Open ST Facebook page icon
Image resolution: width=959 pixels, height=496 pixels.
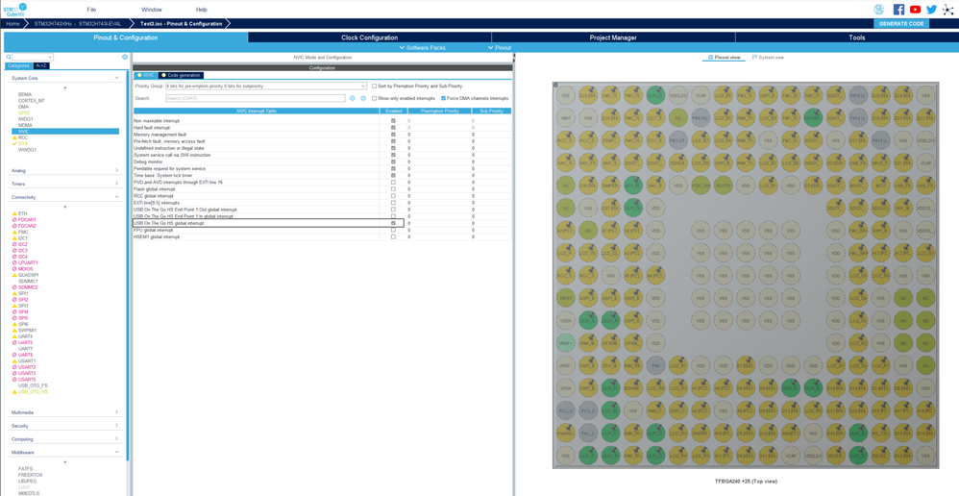898,10
